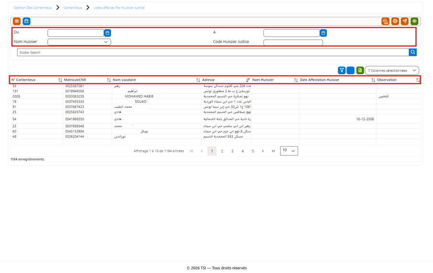Go to the previous page of results
The width and height of the screenshot is (433, 273).
click(x=202, y=151)
